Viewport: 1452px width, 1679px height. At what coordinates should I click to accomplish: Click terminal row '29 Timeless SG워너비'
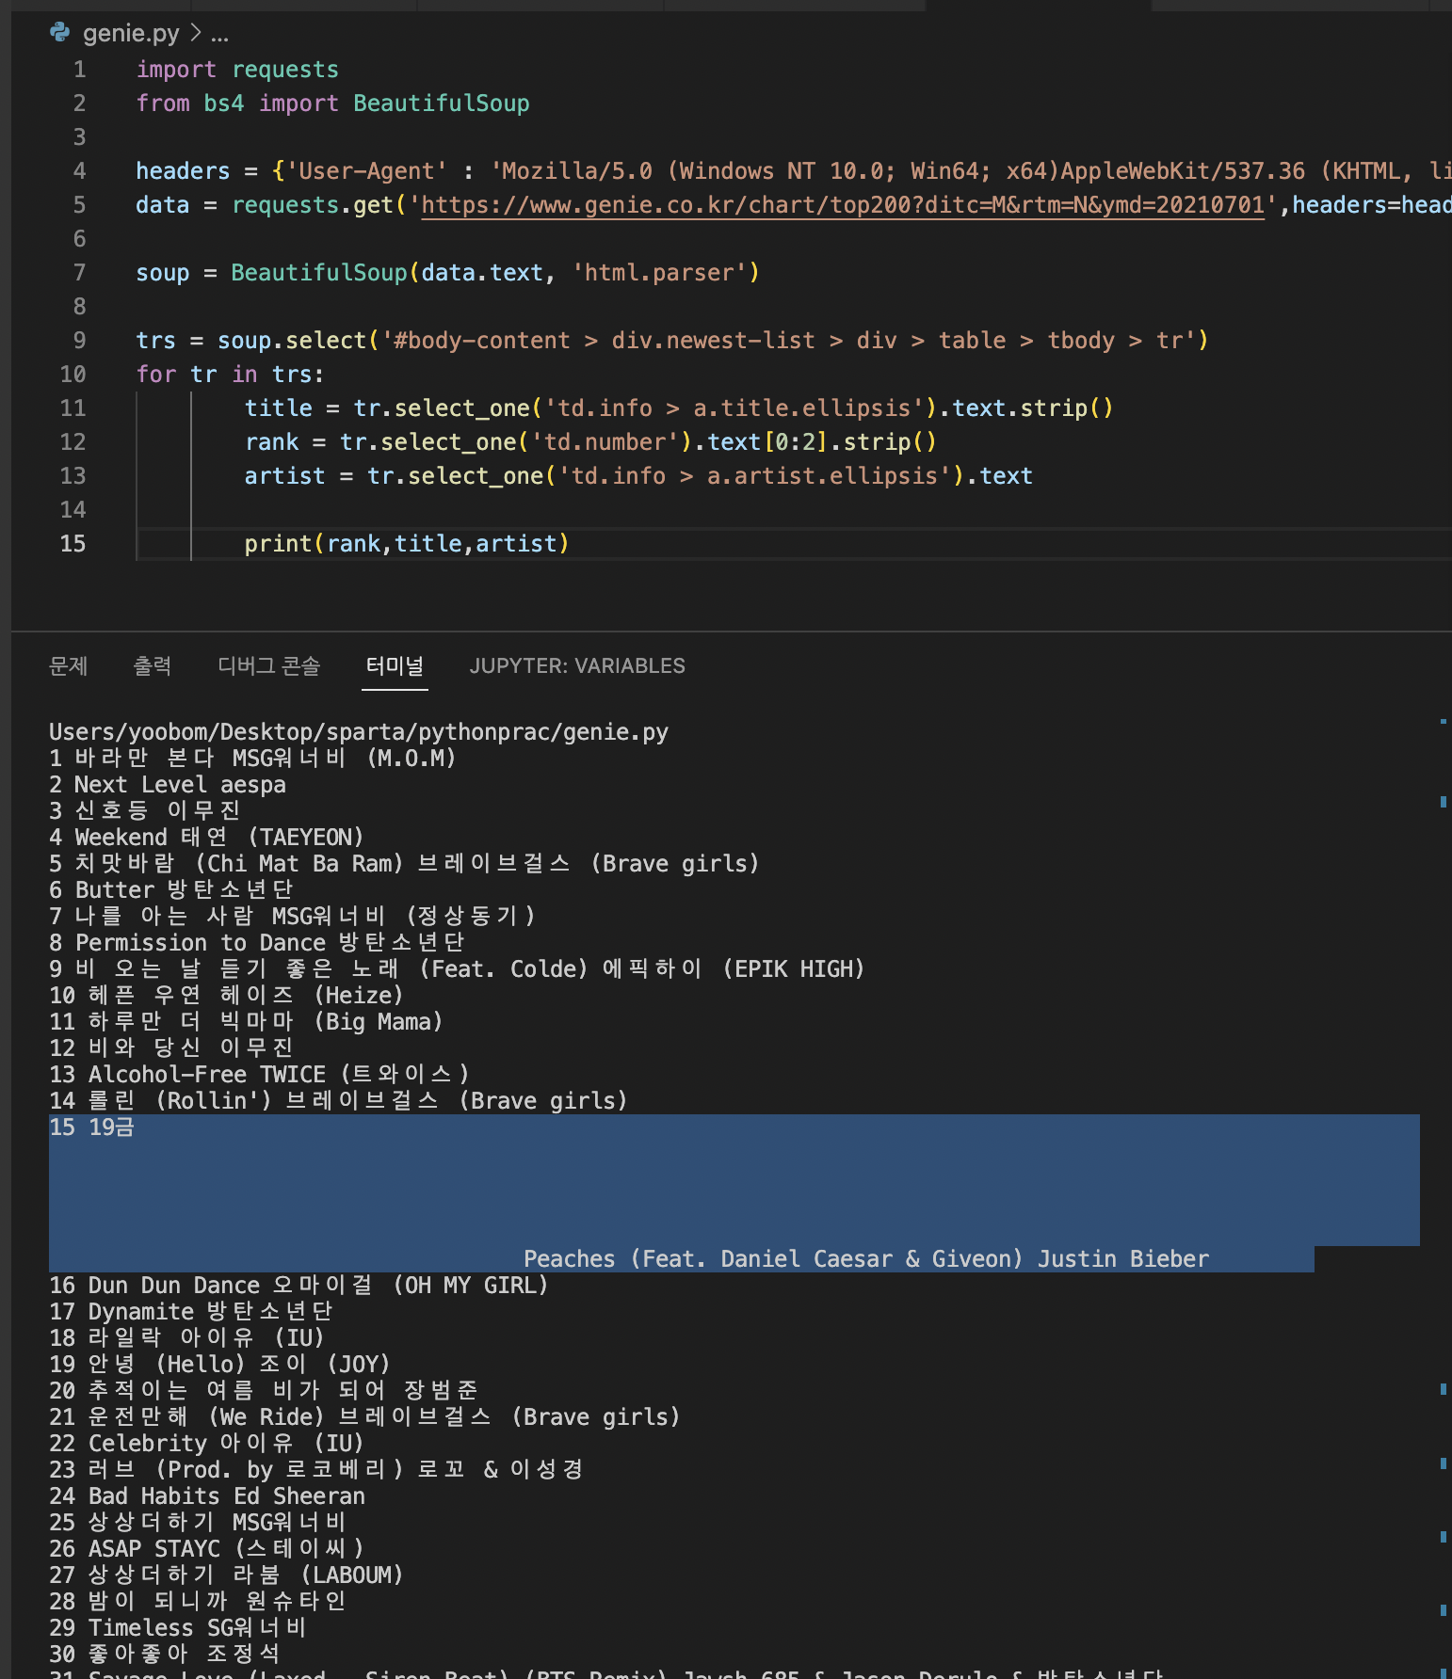tap(178, 1628)
